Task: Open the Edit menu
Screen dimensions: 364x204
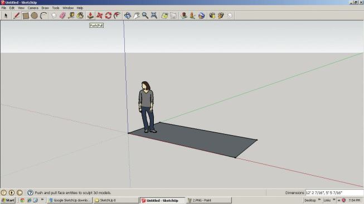Action: coord(12,8)
